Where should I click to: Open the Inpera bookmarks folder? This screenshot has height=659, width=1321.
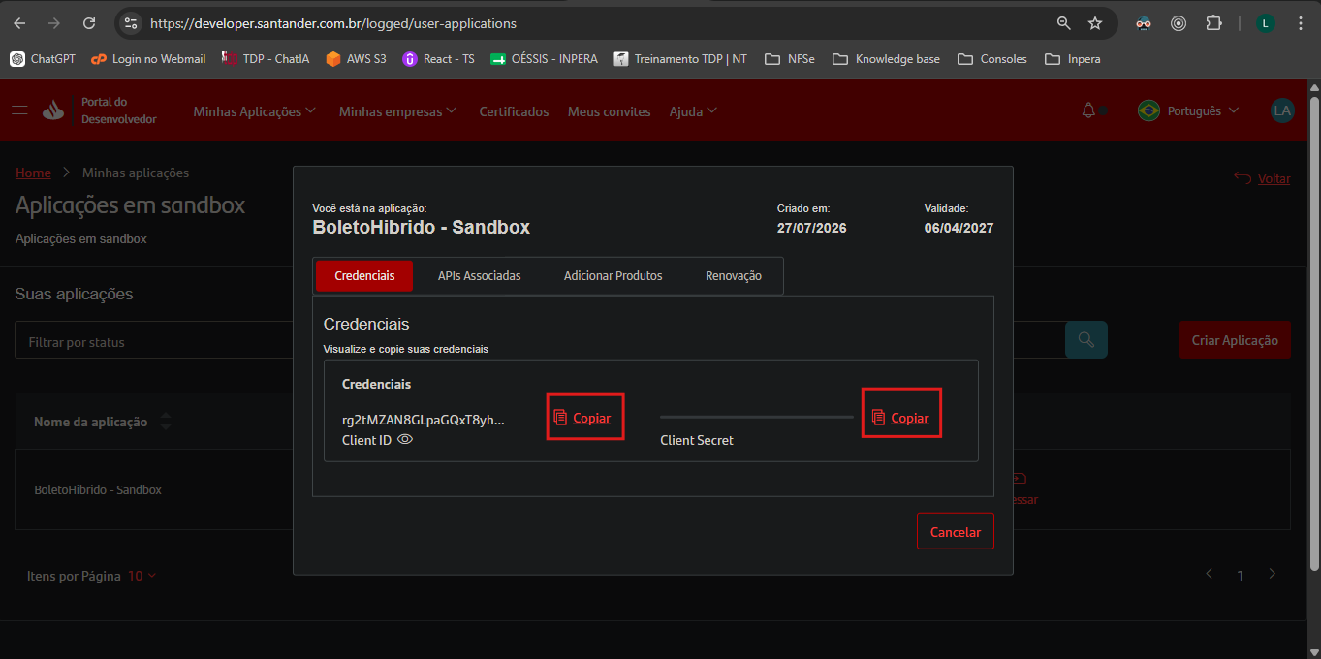1072,59
